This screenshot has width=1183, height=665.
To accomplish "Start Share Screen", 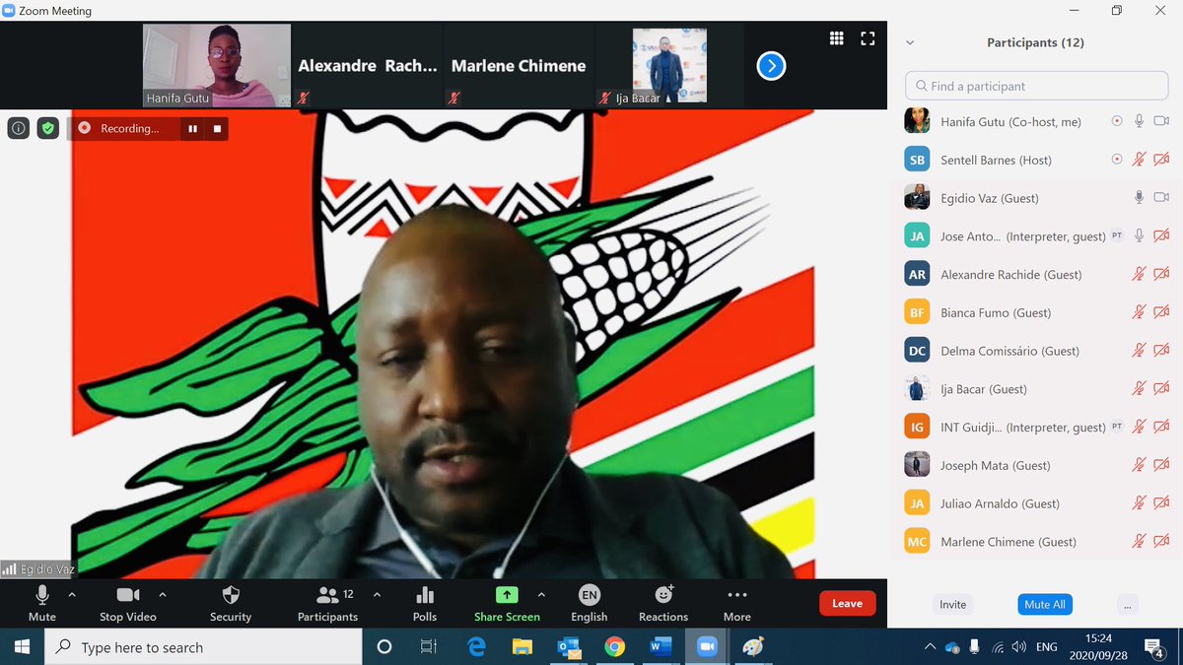I will tap(507, 603).
